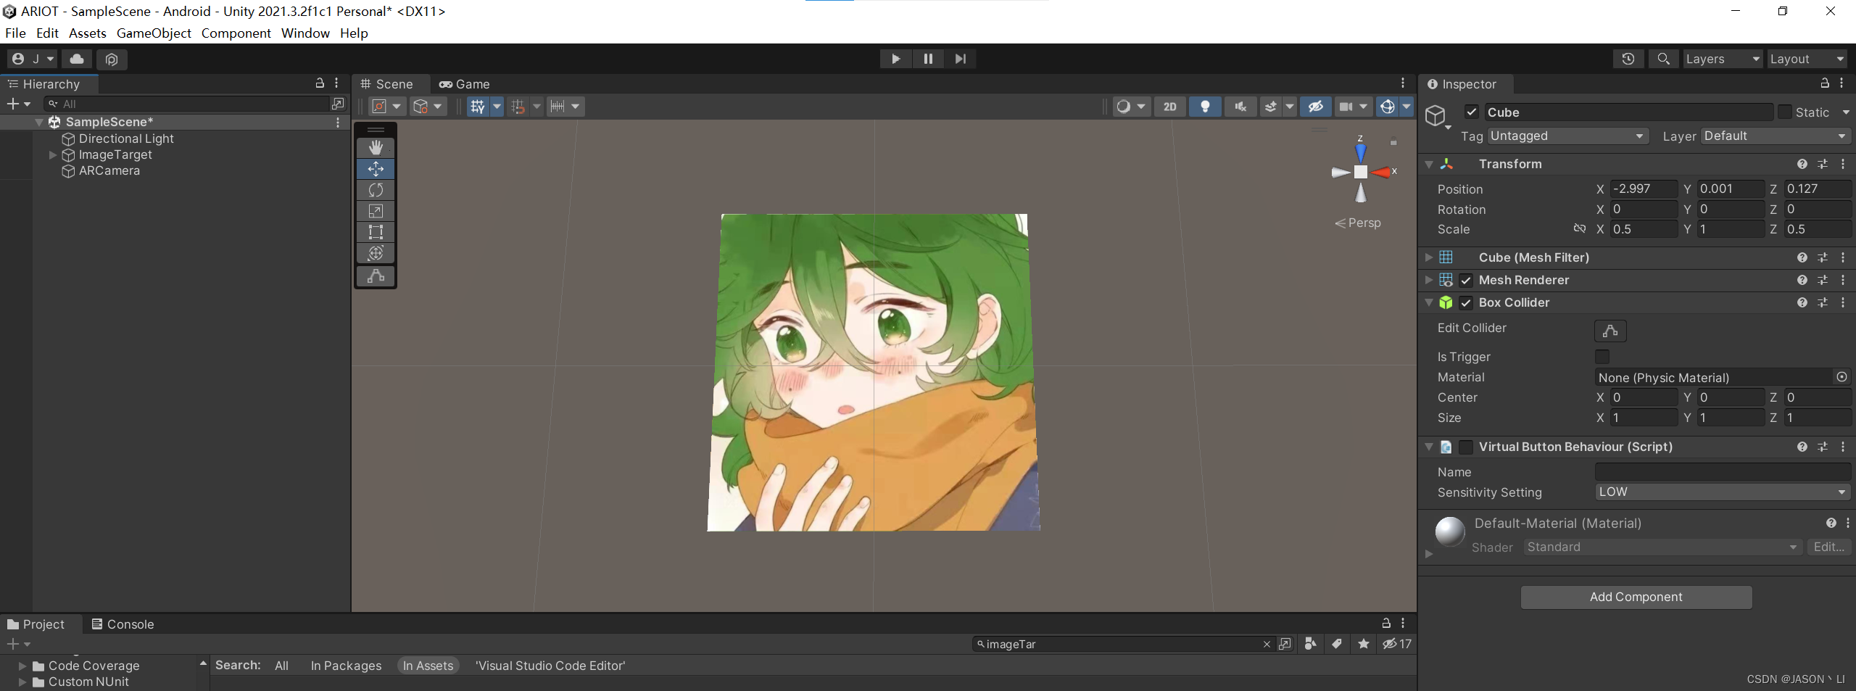Open the Layer Default dropdown
Viewport: 1856px width, 691px height.
pyautogui.click(x=1776, y=136)
